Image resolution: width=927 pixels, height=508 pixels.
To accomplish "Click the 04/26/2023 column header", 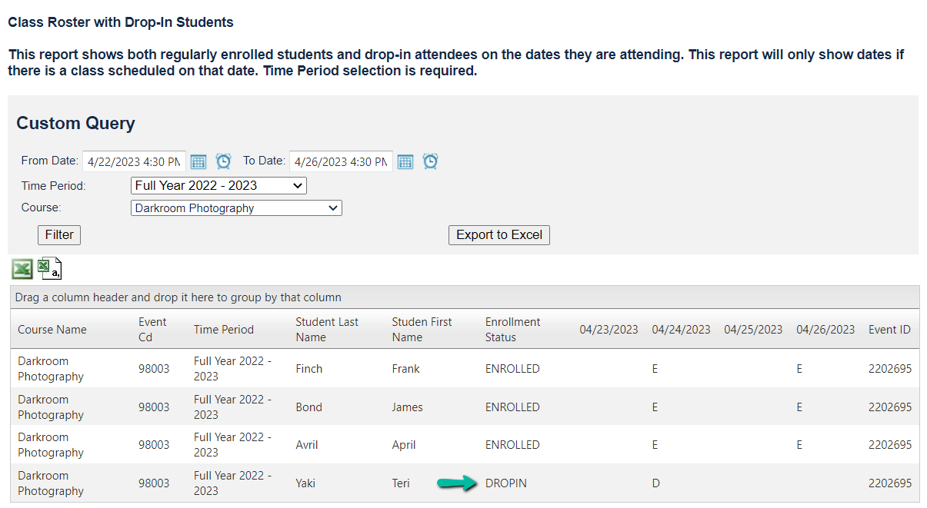I will [x=825, y=329].
